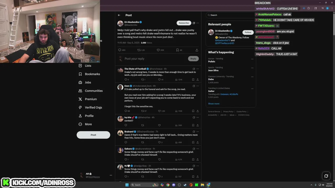Like Ivy Iris's reply 'context?'
335x188 pixels.
(x=159, y=125)
